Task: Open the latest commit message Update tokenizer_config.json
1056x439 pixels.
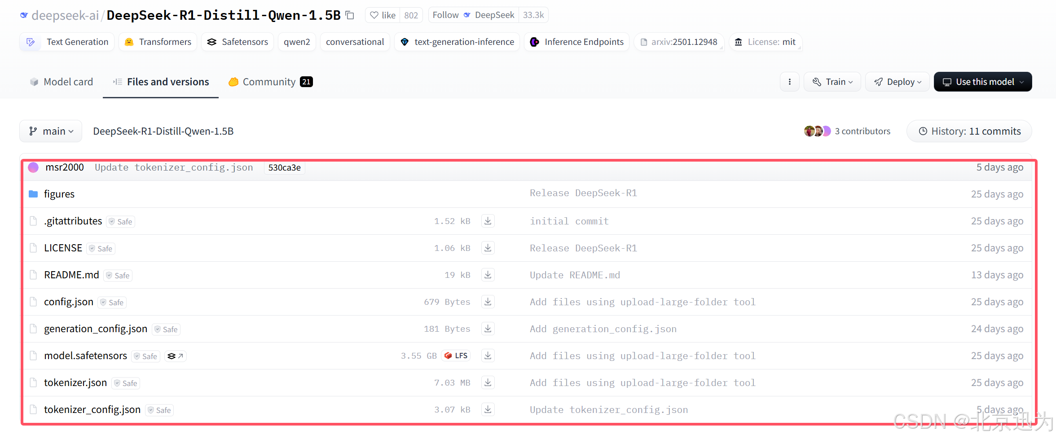Action: tap(174, 167)
